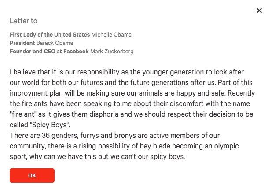Click the red OK button
Screen dimensions: 268x192
coord(32,175)
